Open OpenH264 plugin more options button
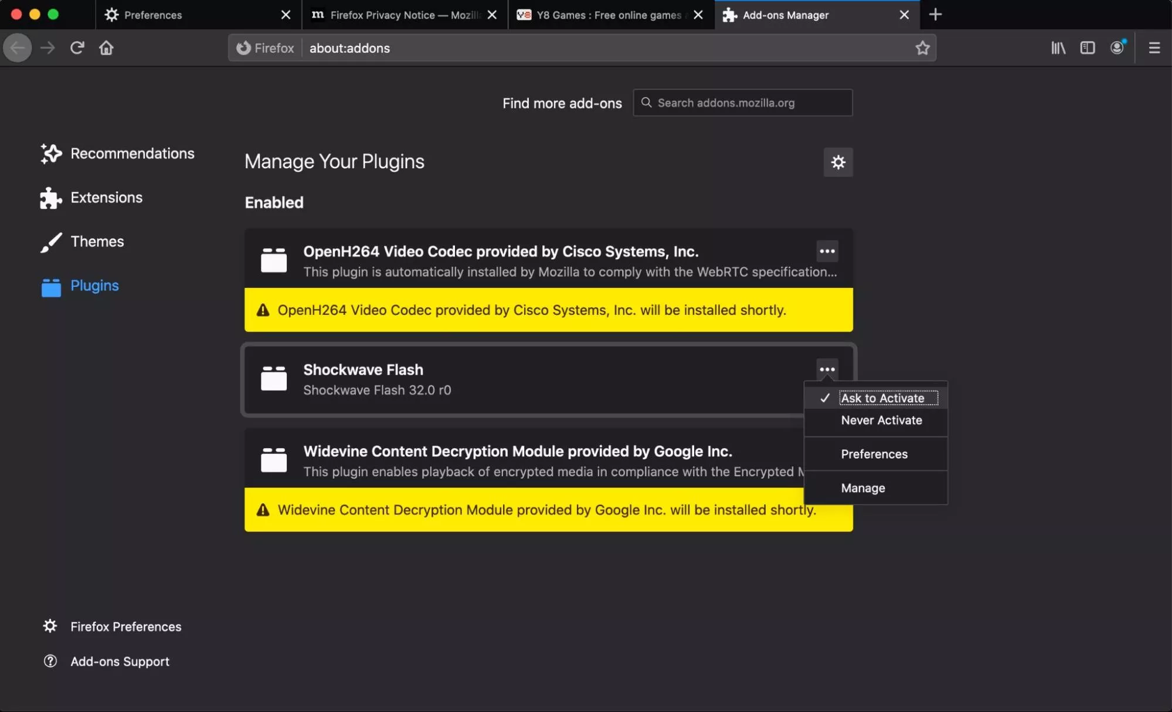This screenshot has height=712, width=1172. pyautogui.click(x=827, y=251)
